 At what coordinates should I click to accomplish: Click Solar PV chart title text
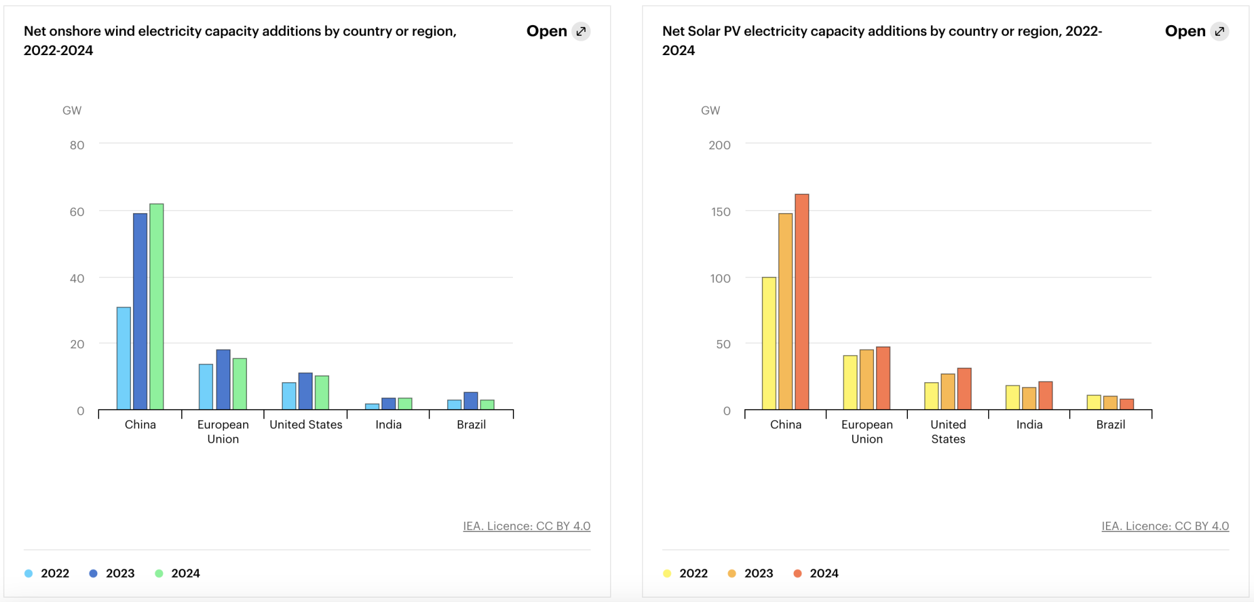pos(882,41)
